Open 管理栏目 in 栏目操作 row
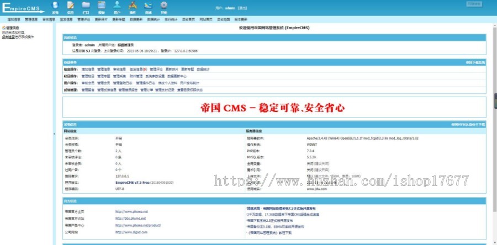This screenshot has width=497, height=245. pos(88,76)
